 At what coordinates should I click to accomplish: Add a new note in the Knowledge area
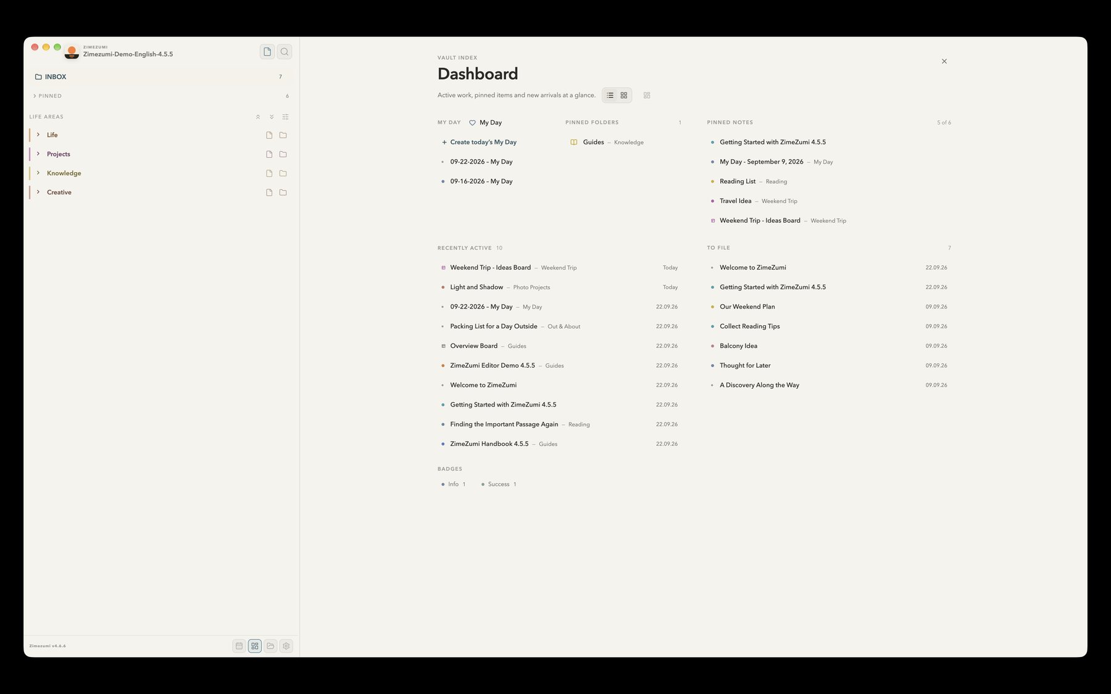269,173
